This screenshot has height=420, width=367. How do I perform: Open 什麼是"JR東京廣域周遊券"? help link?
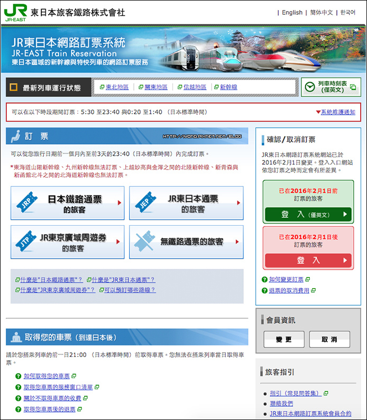click(58, 290)
